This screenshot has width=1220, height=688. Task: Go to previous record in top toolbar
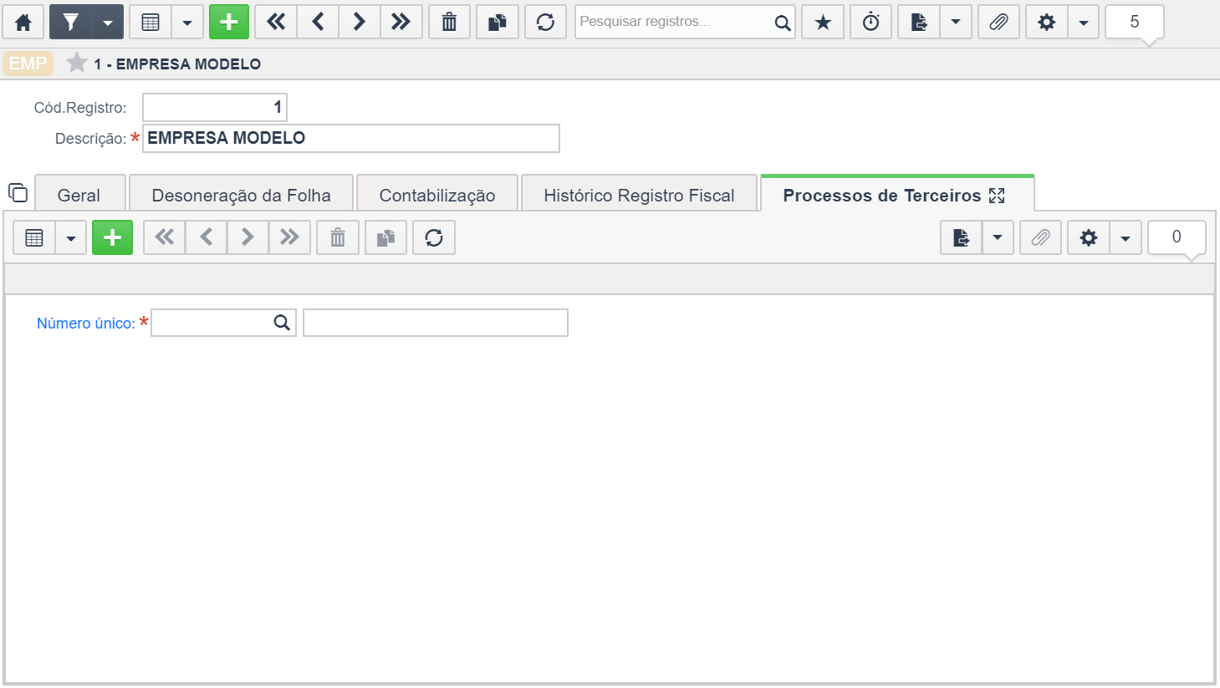[x=318, y=23]
